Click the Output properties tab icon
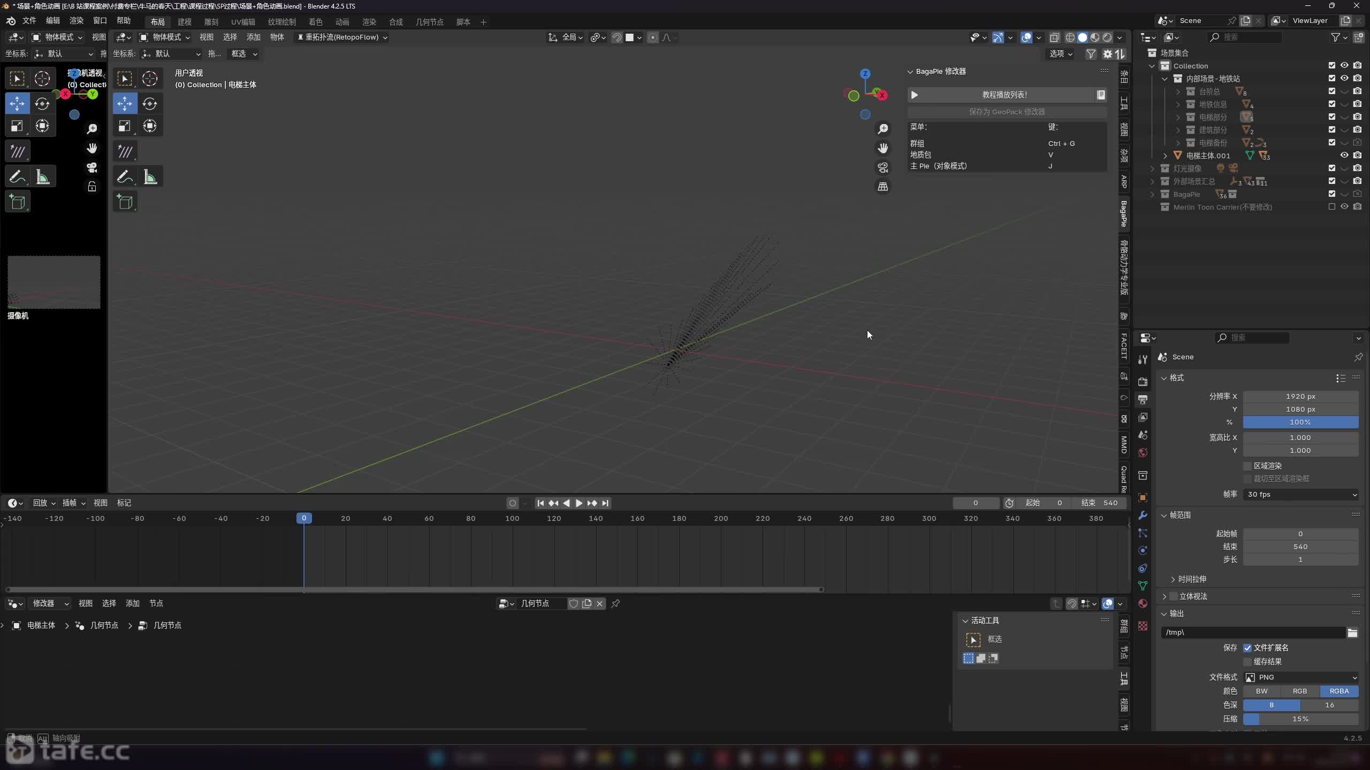1370x770 pixels. tap(1143, 399)
